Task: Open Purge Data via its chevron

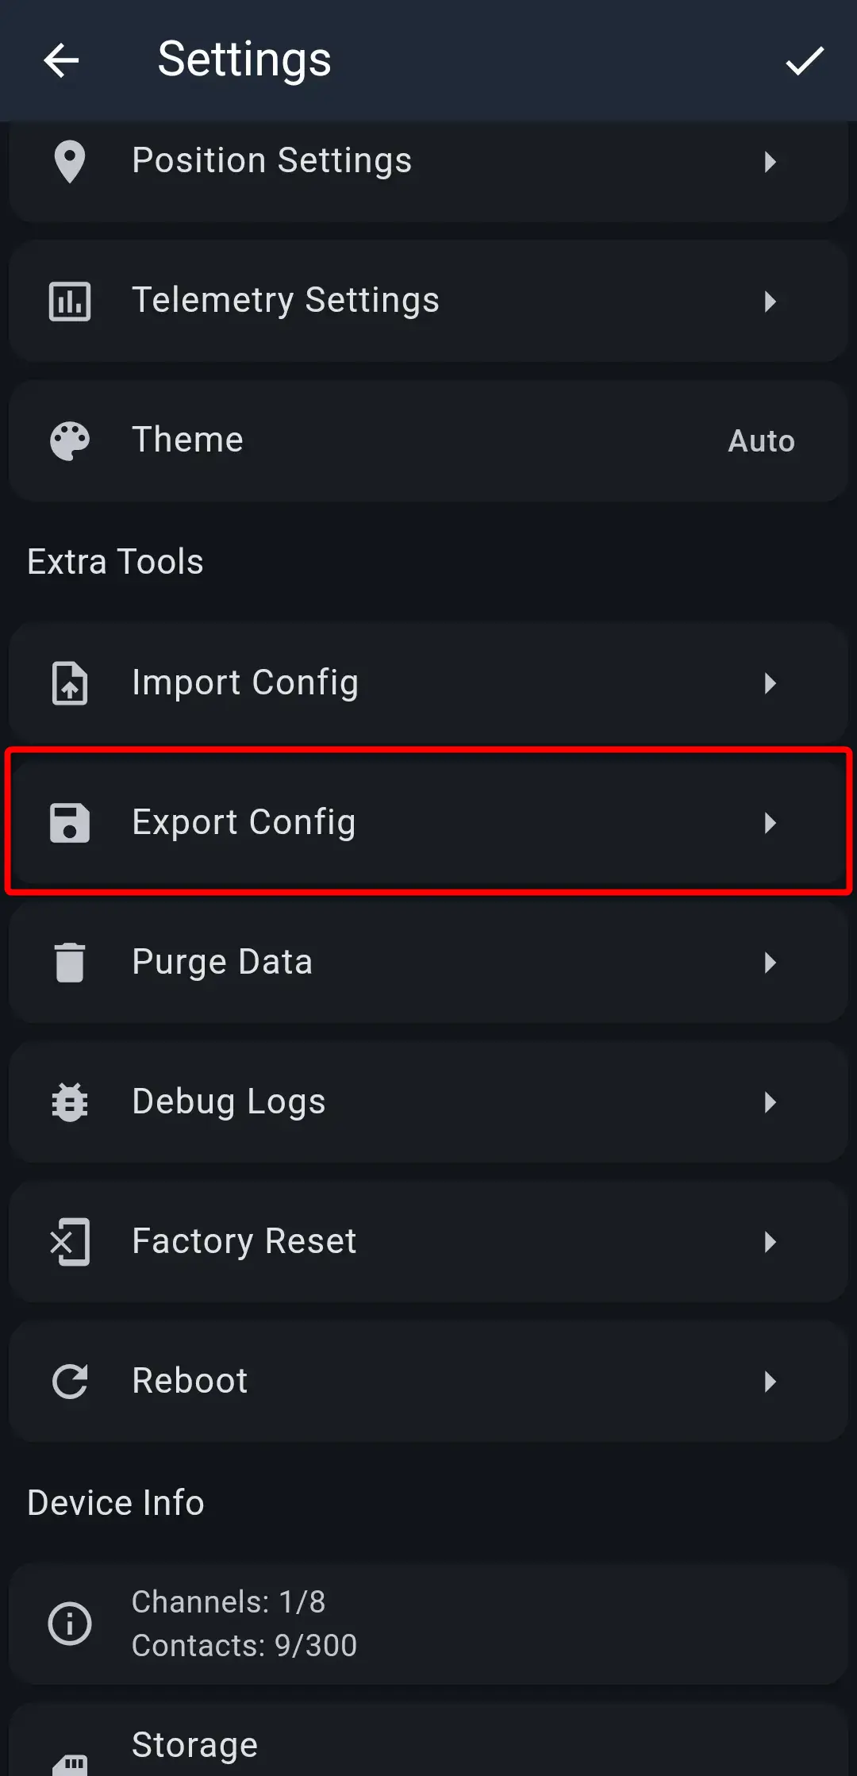Action: (770, 963)
